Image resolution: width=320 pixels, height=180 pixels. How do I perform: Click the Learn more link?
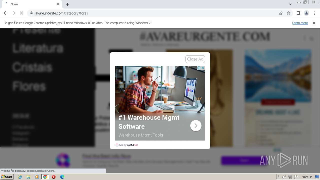coord(300,23)
